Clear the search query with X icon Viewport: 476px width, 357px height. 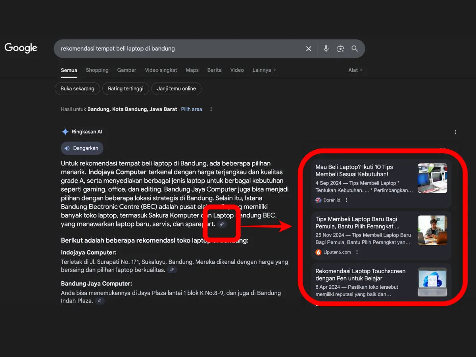[309, 49]
